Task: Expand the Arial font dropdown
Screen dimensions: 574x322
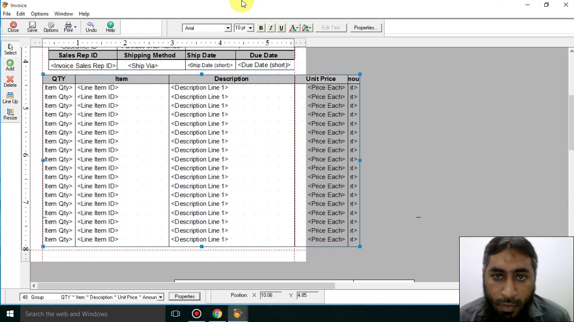Action: point(227,28)
